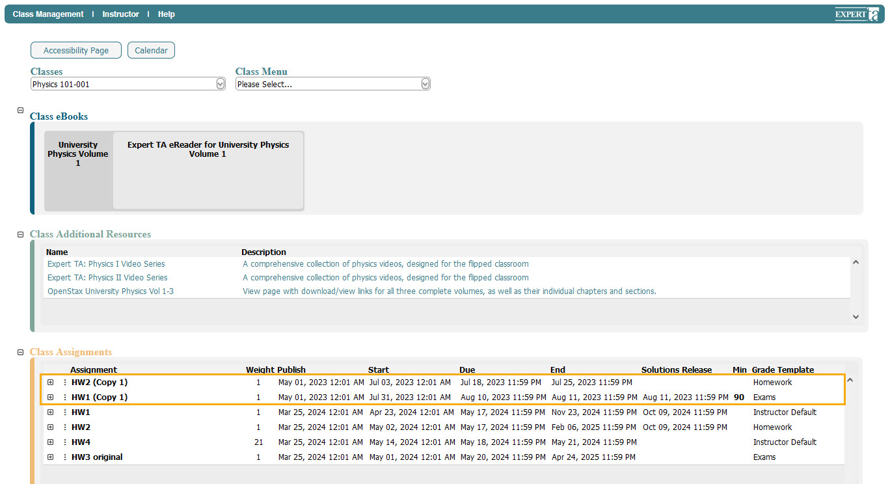Click the Publish column header
890x484 pixels.
291,370
